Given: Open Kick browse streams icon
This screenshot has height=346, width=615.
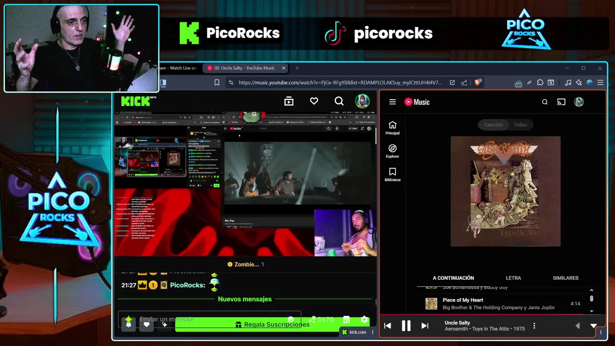Looking at the screenshot, I should [289, 101].
